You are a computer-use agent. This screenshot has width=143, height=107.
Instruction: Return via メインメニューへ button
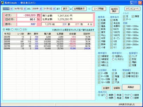click(x=132, y=9)
